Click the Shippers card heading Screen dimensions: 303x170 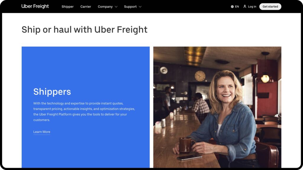52,91
